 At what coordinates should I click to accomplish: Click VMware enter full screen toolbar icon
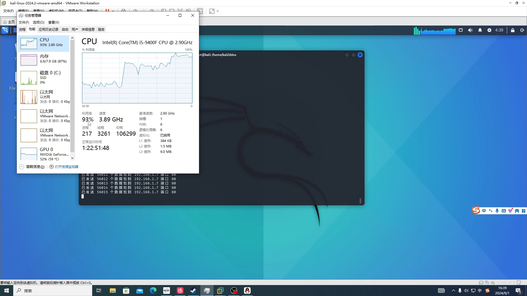pos(212,11)
